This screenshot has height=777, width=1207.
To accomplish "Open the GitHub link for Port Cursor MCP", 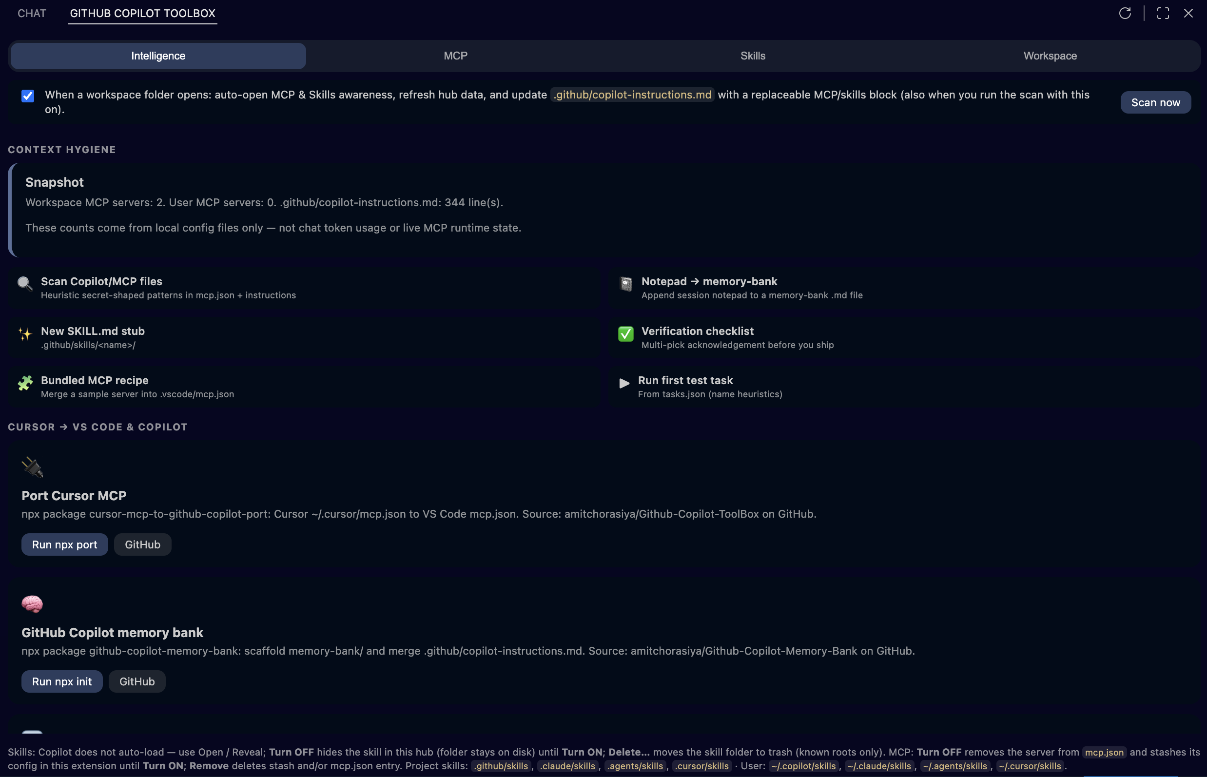I will (x=142, y=544).
